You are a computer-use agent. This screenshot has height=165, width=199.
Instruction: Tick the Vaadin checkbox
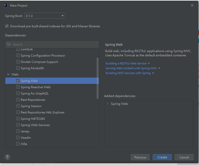(18, 137)
